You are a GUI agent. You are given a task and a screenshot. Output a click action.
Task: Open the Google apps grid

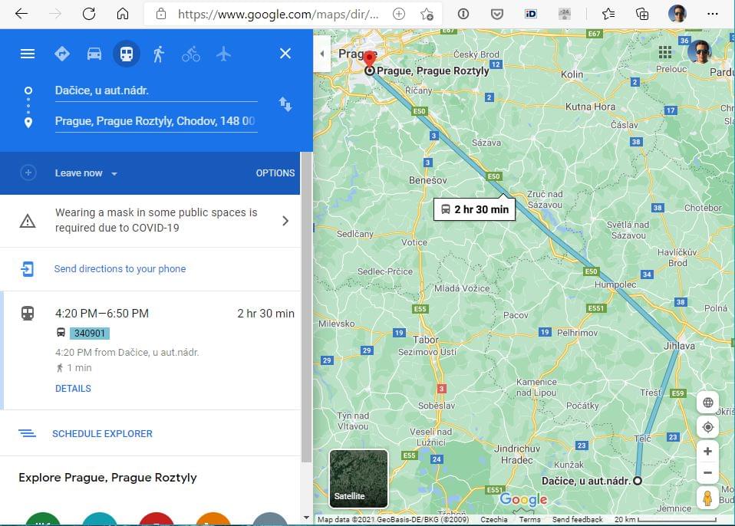point(664,52)
